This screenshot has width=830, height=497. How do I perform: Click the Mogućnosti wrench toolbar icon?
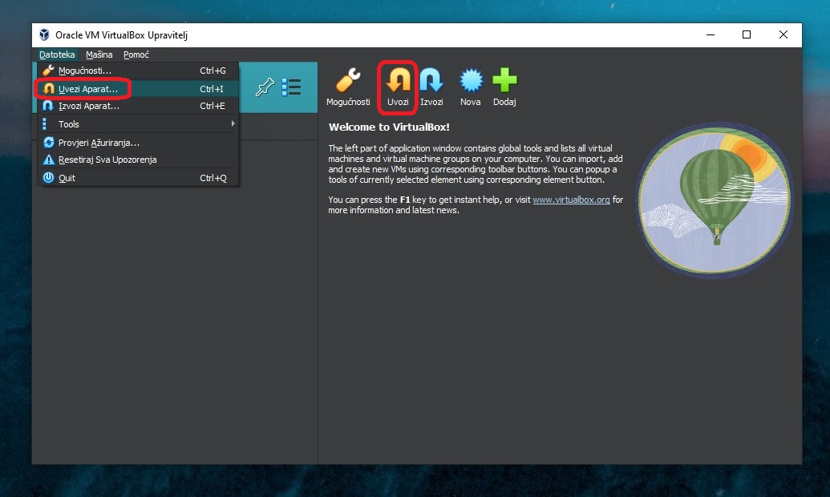click(347, 83)
